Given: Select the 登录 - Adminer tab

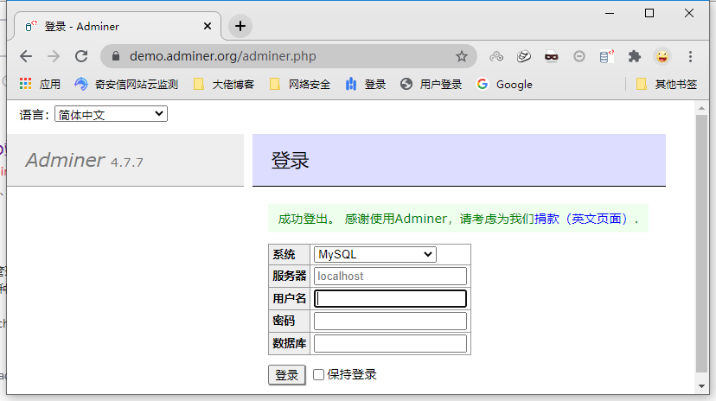Looking at the screenshot, I should [118, 27].
